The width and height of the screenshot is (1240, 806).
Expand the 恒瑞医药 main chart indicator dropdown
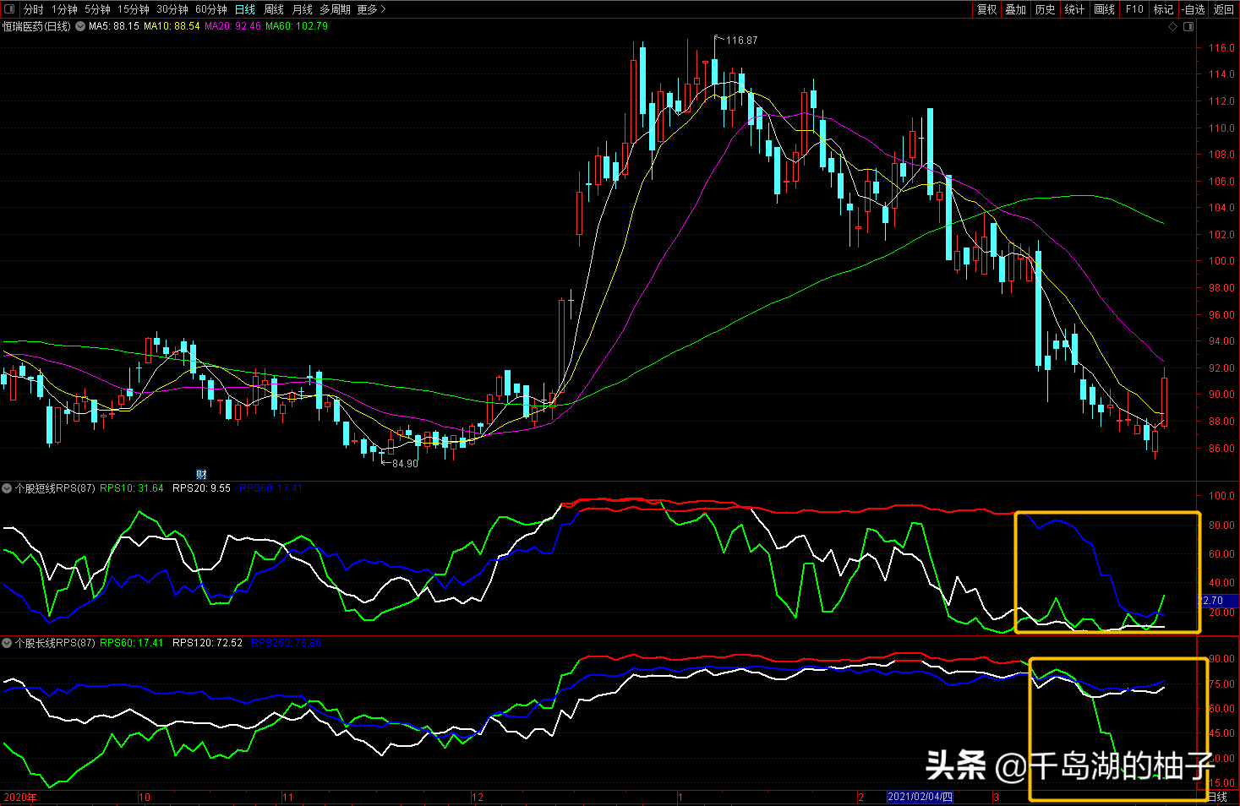pos(79,27)
